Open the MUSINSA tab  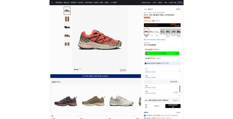(59, 2)
